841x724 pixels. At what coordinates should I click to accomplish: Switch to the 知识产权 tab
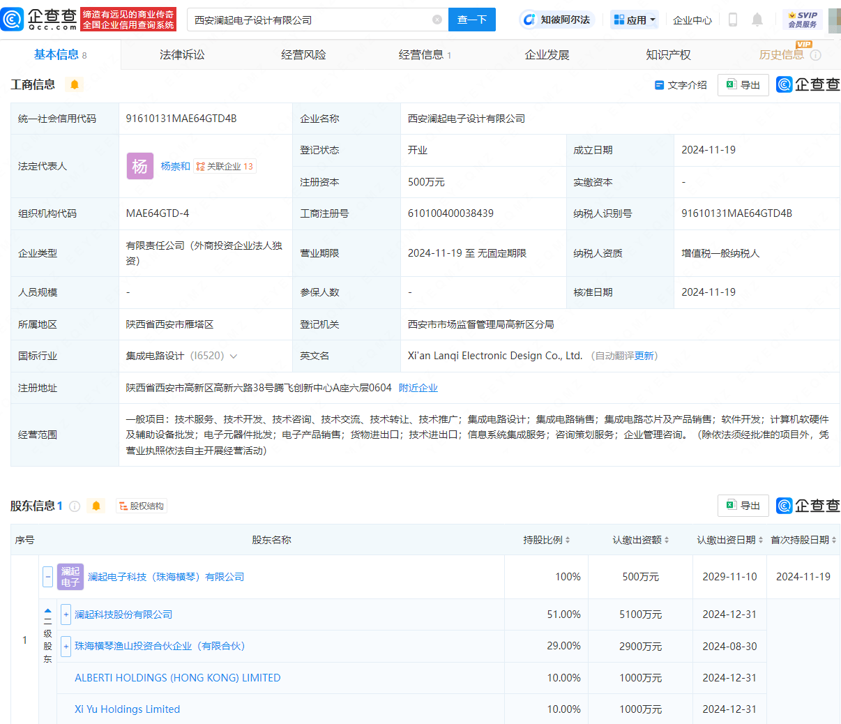(668, 54)
